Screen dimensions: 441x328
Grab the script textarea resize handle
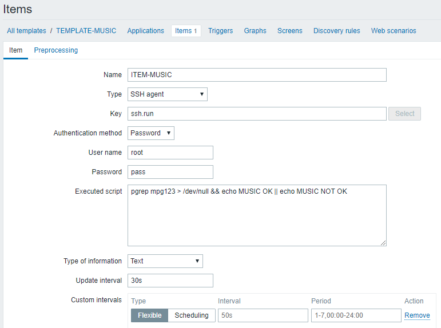[x=384, y=243]
